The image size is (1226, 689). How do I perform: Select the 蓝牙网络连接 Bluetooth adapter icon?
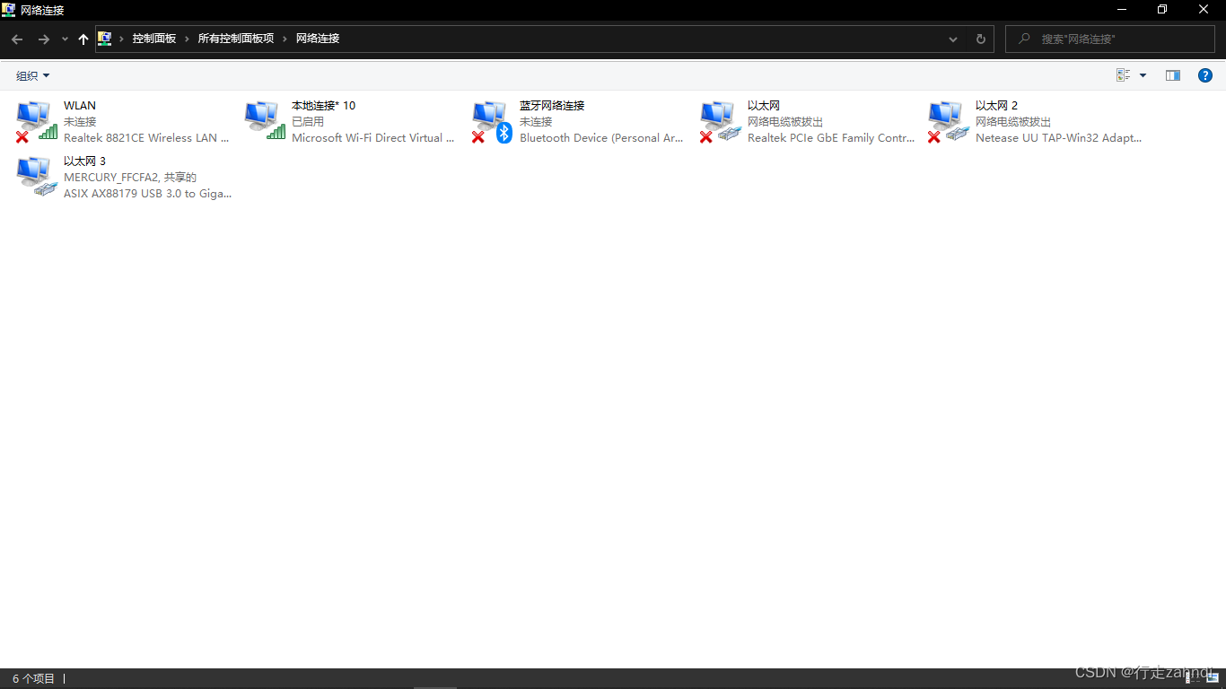(x=493, y=121)
